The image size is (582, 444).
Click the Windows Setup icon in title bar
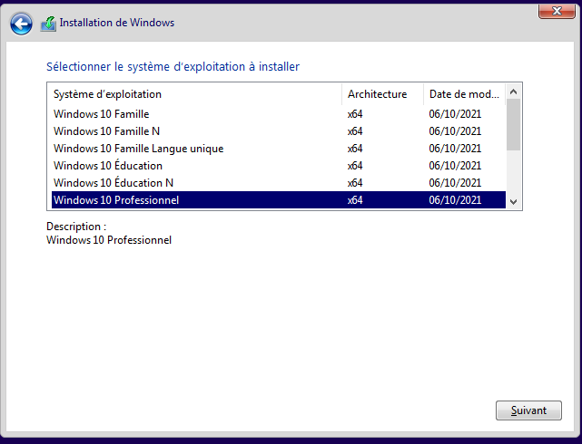pos(48,24)
